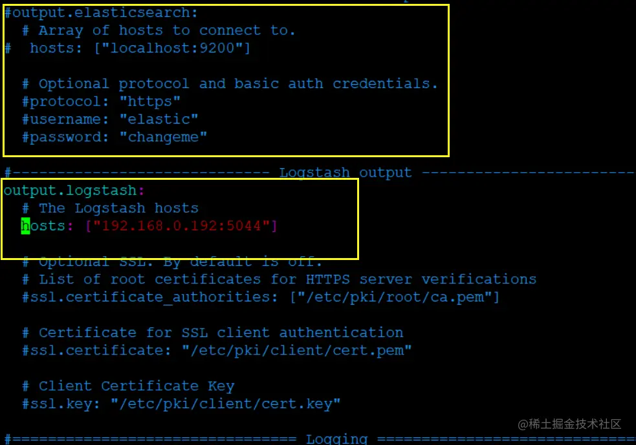Click the "Array of hosts to connect to" comment
The height and width of the screenshot is (445, 636).
click(x=159, y=30)
